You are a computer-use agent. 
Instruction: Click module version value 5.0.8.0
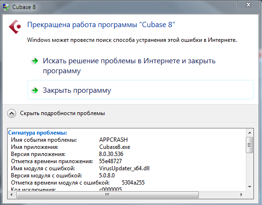(x=107, y=176)
